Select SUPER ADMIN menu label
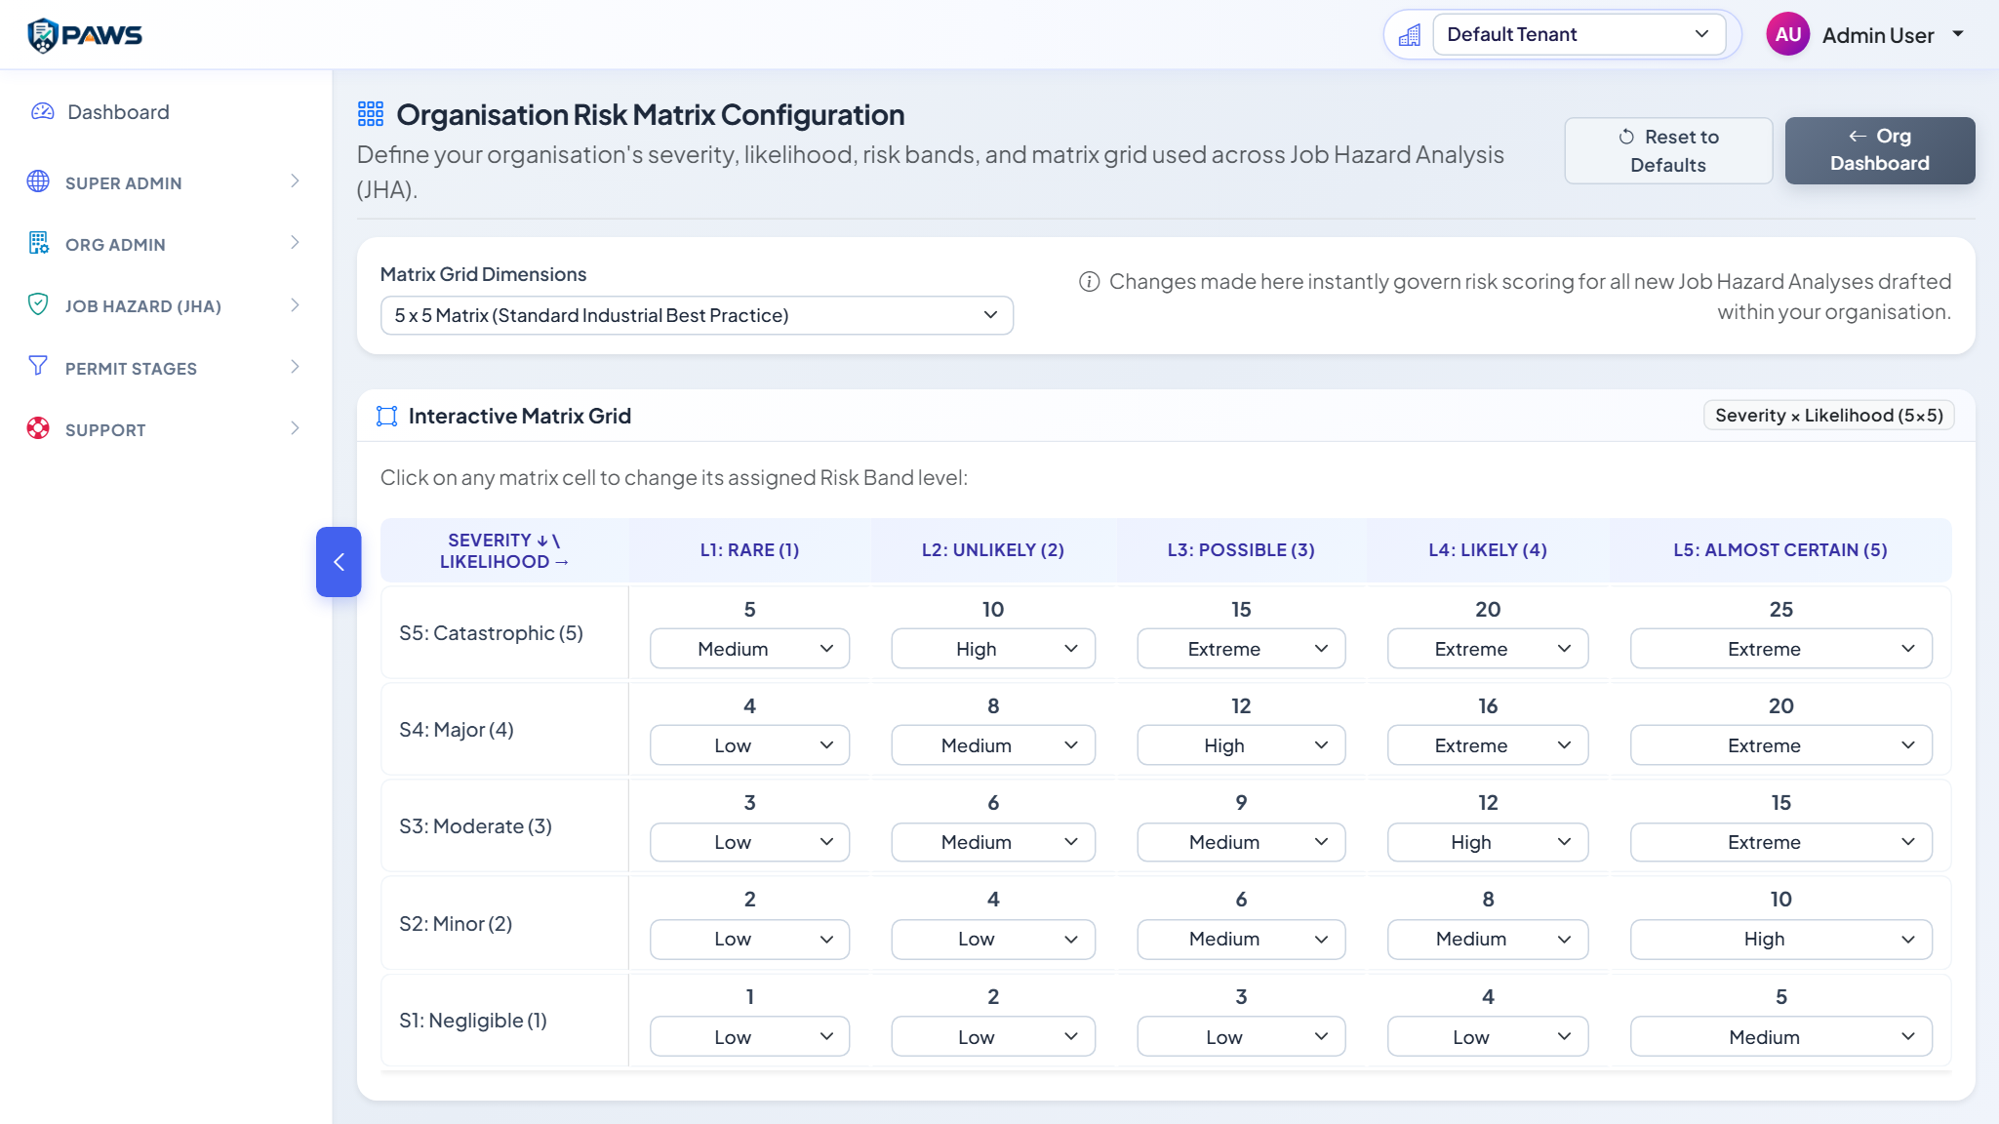This screenshot has width=1999, height=1124. 123,183
